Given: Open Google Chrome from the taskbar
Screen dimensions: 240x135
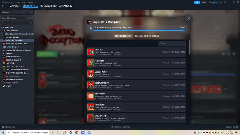Looking at the screenshot, I should coord(77,133).
